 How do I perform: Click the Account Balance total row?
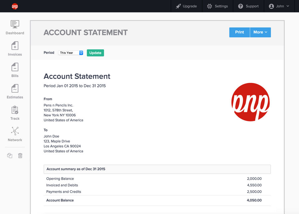(157, 200)
